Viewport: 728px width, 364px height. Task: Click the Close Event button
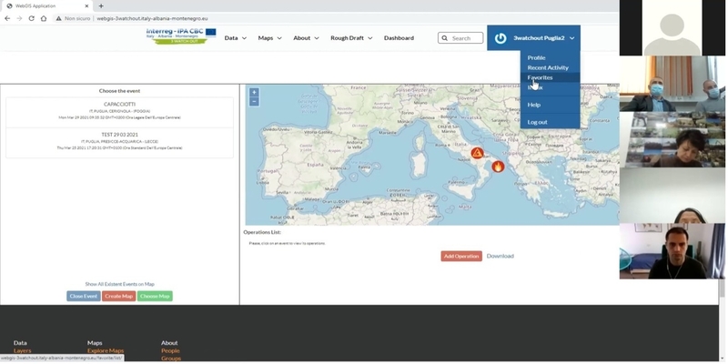click(84, 297)
